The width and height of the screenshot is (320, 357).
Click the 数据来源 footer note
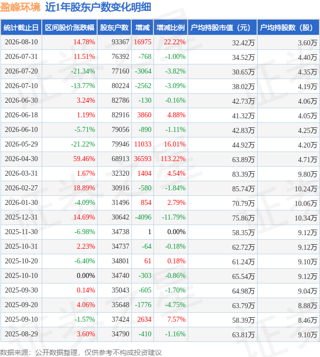click(x=81, y=352)
